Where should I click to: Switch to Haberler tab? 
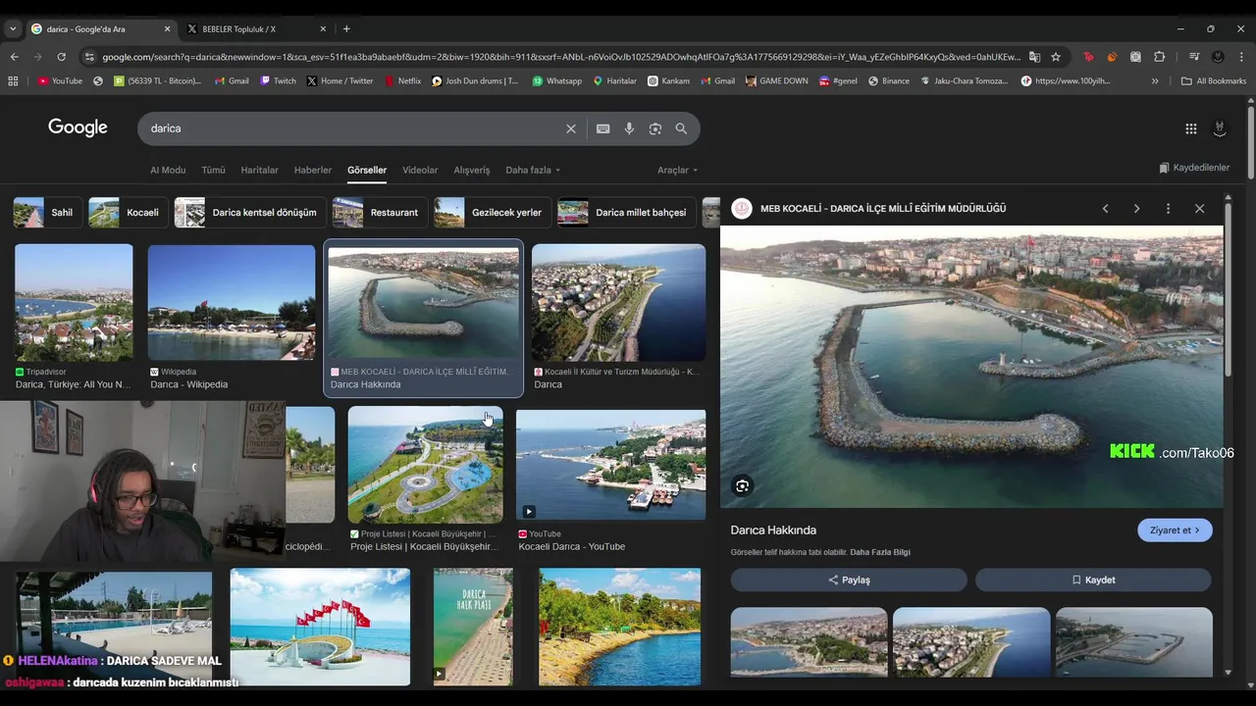tap(313, 170)
